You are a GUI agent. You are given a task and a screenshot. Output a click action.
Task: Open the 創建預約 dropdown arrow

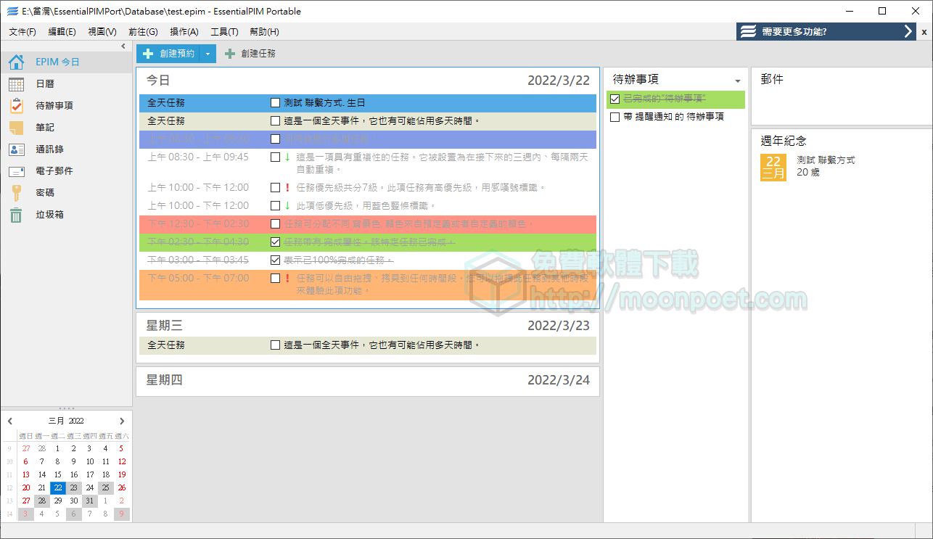click(x=207, y=54)
